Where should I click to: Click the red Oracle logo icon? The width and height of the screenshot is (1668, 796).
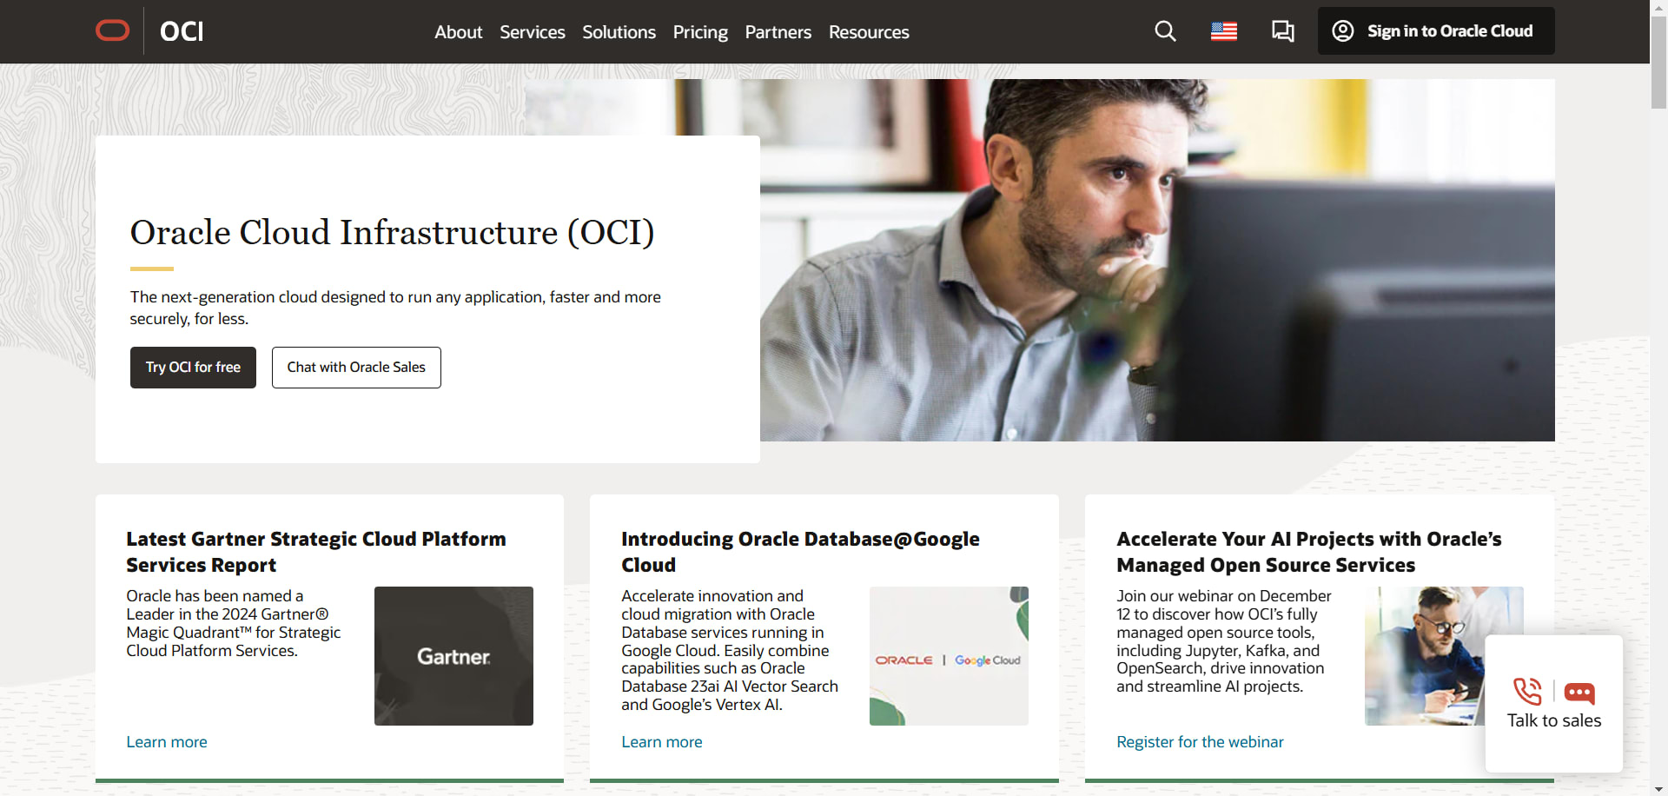(x=113, y=31)
